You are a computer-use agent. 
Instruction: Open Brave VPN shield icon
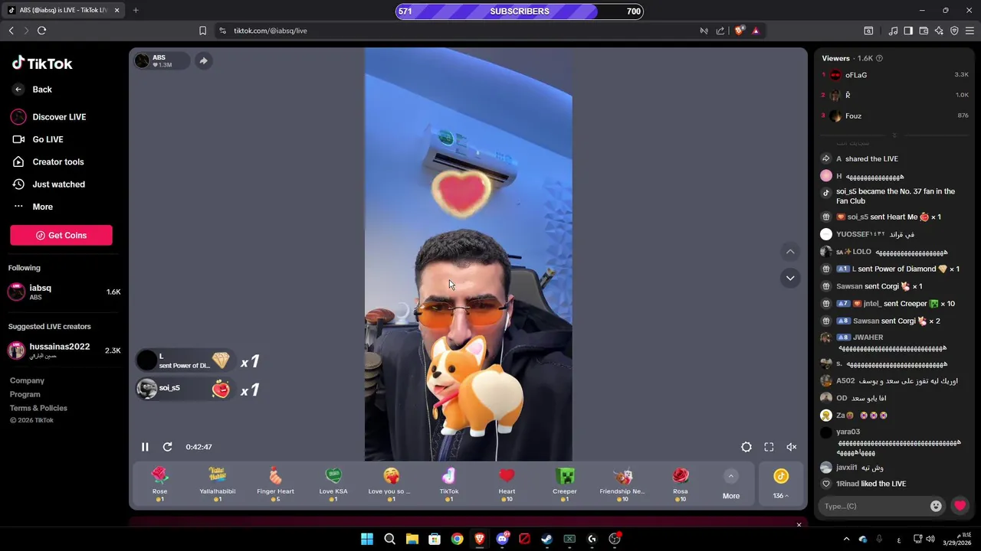click(954, 31)
